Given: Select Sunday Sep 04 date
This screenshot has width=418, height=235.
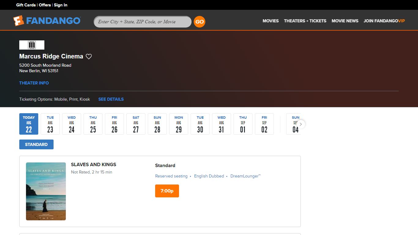Looking at the screenshot, I should point(293,124).
